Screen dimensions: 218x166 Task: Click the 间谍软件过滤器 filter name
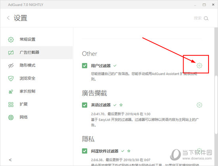tap(105, 151)
